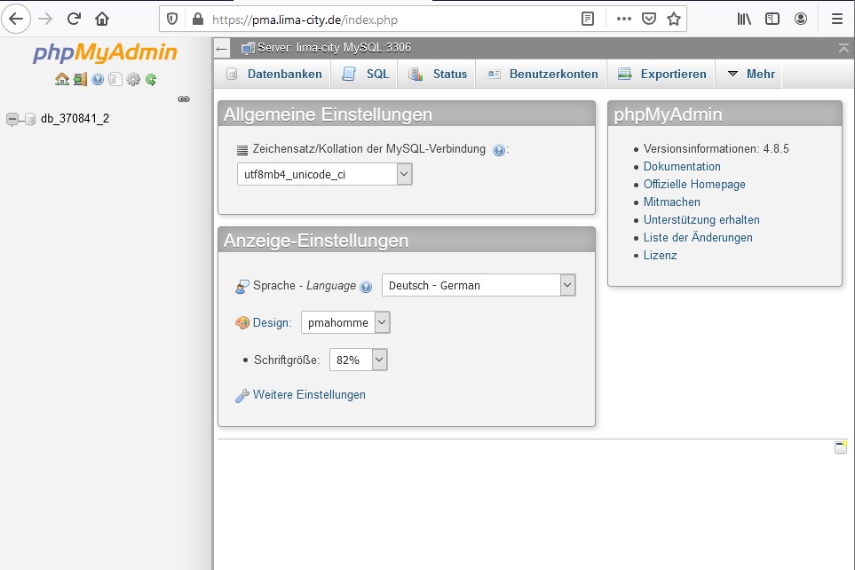Click the Weitere Einstellungen link
This screenshot has height=570, width=855.
(309, 395)
